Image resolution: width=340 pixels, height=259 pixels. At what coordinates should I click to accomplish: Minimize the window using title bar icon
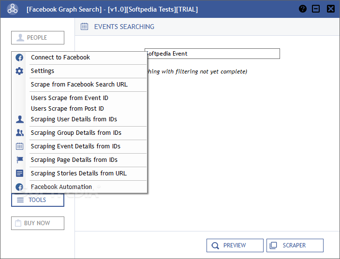[316, 9]
